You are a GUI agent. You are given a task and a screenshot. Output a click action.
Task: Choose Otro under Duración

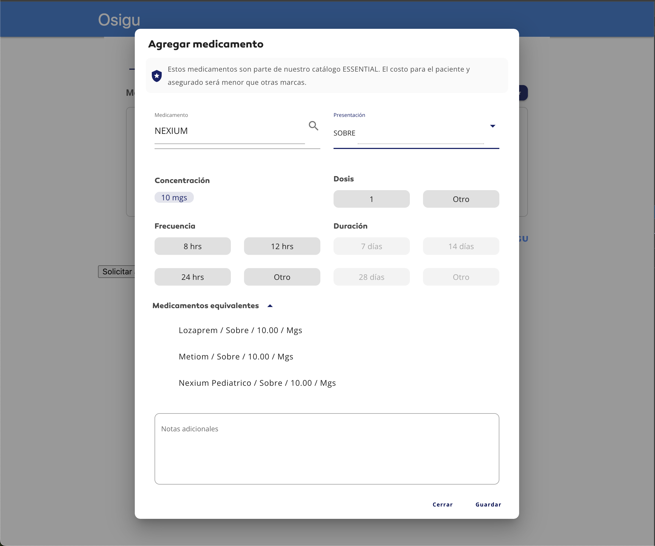coord(461,277)
